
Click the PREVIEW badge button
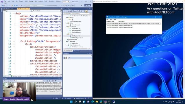(88, 5)
